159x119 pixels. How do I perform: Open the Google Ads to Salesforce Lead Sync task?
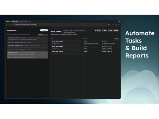pyautogui.click(x=27, y=40)
